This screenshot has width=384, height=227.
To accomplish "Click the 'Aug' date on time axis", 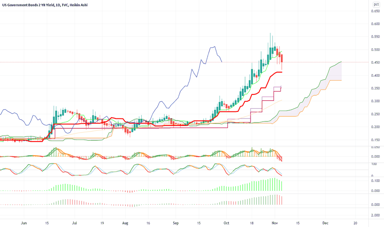I will click(125, 223).
